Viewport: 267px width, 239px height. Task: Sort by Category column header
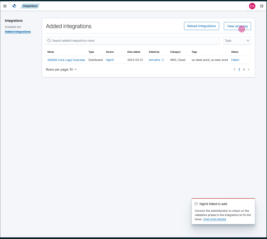point(175,52)
